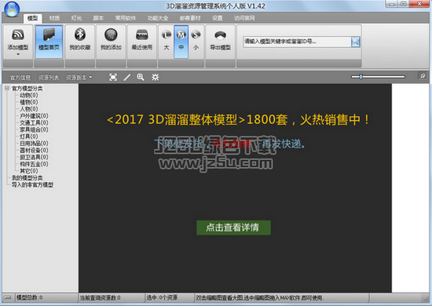Click the zoom magnifier toolbar icon
Image resolution: width=432 pixels, height=306 pixels.
pos(141,78)
